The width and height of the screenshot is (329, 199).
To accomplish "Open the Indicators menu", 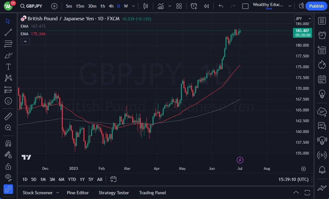I will (x=161, y=6).
